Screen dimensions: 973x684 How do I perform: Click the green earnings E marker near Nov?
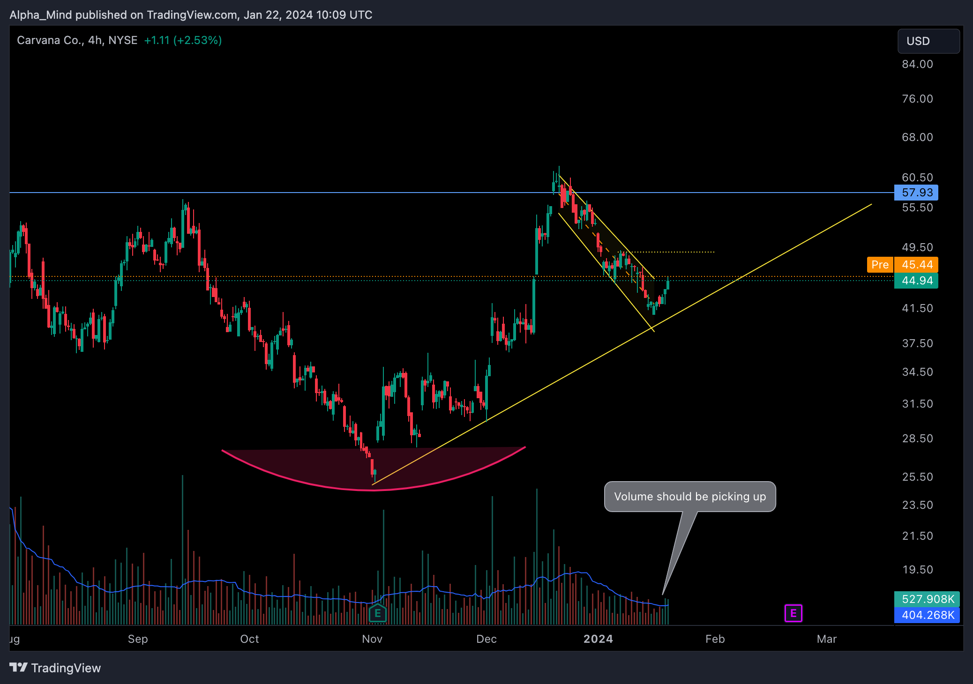point(377,613)
